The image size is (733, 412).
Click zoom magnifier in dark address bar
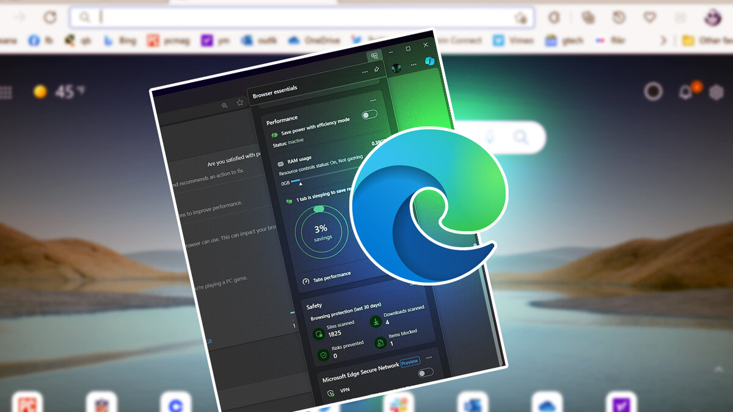(x=225, y=105)
